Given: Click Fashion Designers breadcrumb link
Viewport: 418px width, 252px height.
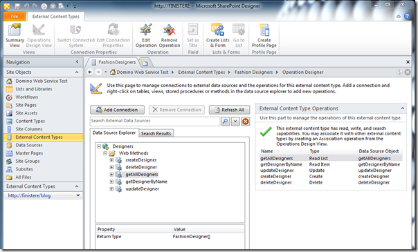Looking at the screenshot, I should (253, 72).
